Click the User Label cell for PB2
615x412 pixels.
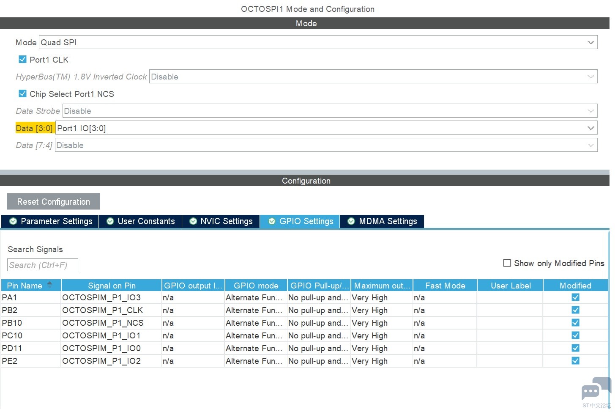pyautogui.click(x=510, y=310)
